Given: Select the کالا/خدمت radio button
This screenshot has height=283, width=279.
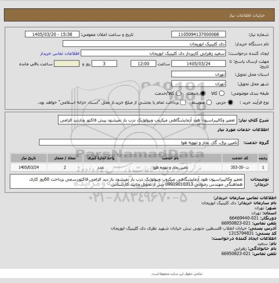Looking at the screenshot, I should 178,93.
